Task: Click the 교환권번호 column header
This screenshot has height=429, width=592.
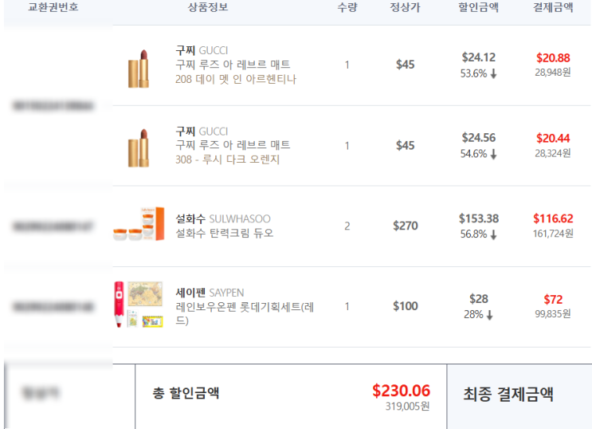Action: [x=53, y=8]
